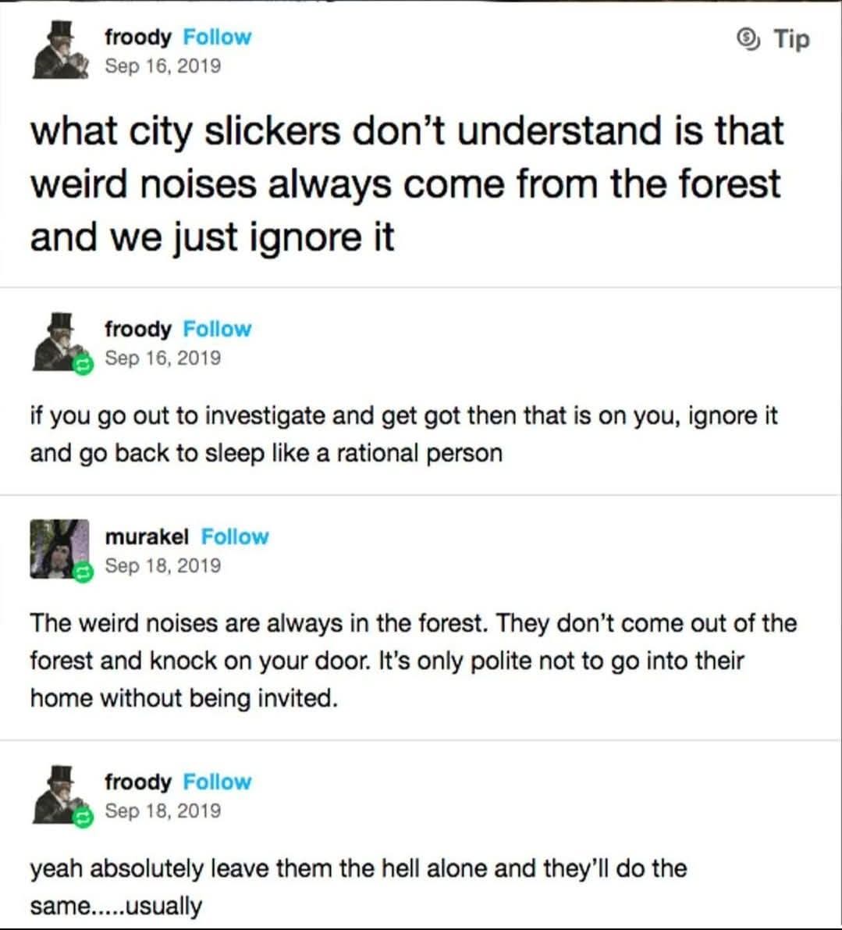842x930 pixels.
Task: Open froody's avatar on second post
Action: (x=60, y=342)
